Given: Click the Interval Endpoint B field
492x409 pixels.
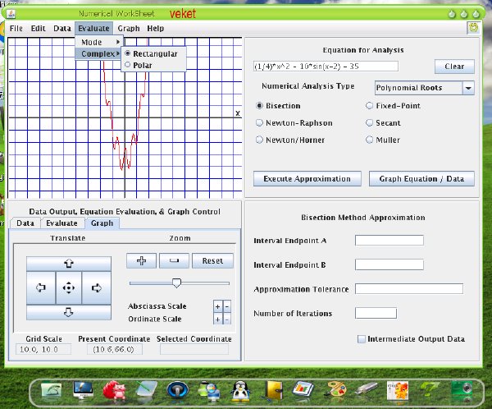Looking at the screenshot, I should pos(389,264).
